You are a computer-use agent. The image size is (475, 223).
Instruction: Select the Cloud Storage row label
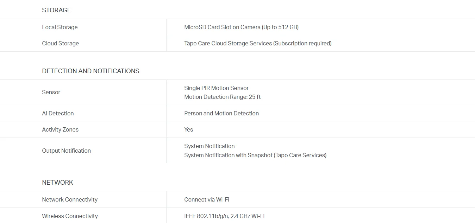pos(60,43)
